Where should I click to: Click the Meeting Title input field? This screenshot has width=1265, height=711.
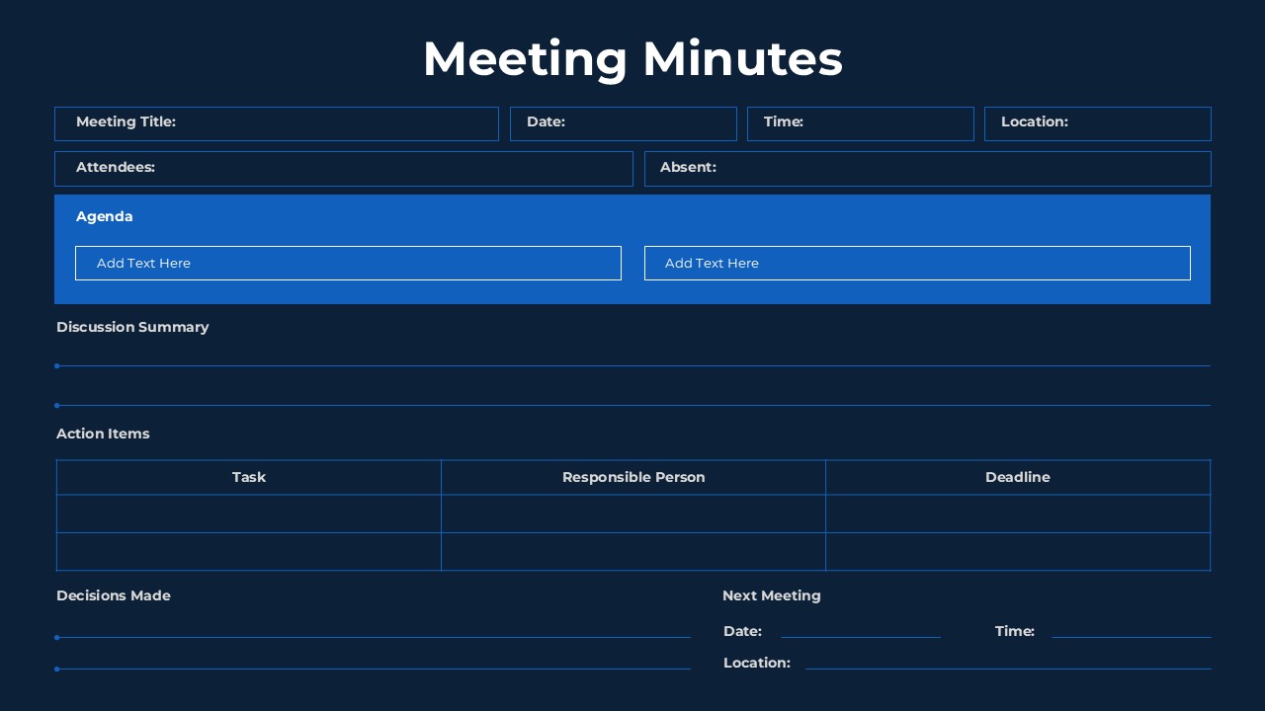(277, 123)
